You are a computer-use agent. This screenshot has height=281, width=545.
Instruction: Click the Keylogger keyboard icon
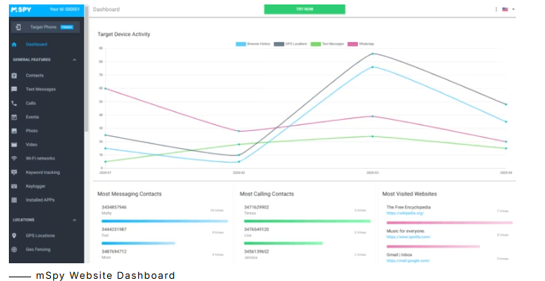click(14, 186)
